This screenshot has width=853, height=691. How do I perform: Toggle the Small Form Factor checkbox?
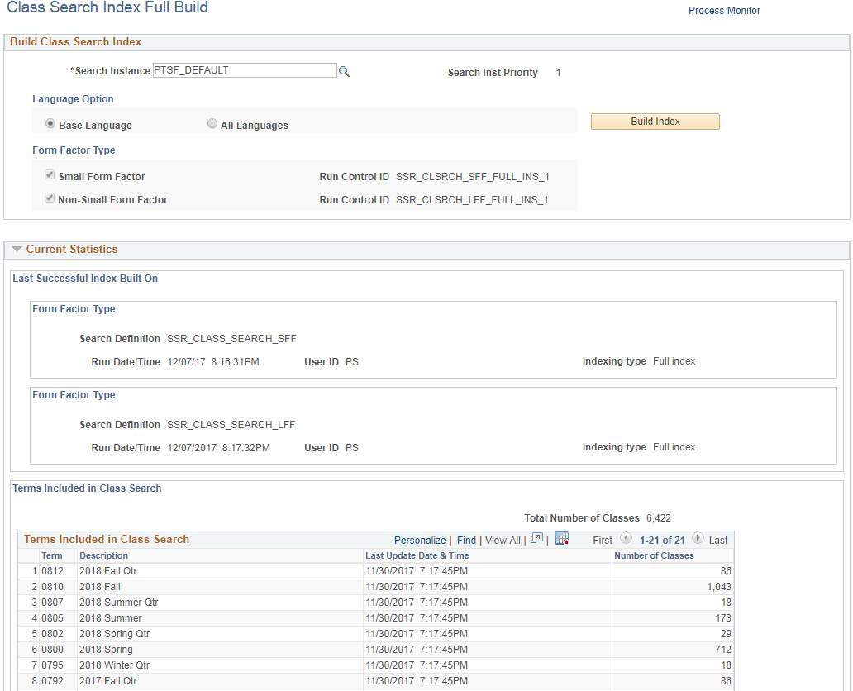point(49,174)
